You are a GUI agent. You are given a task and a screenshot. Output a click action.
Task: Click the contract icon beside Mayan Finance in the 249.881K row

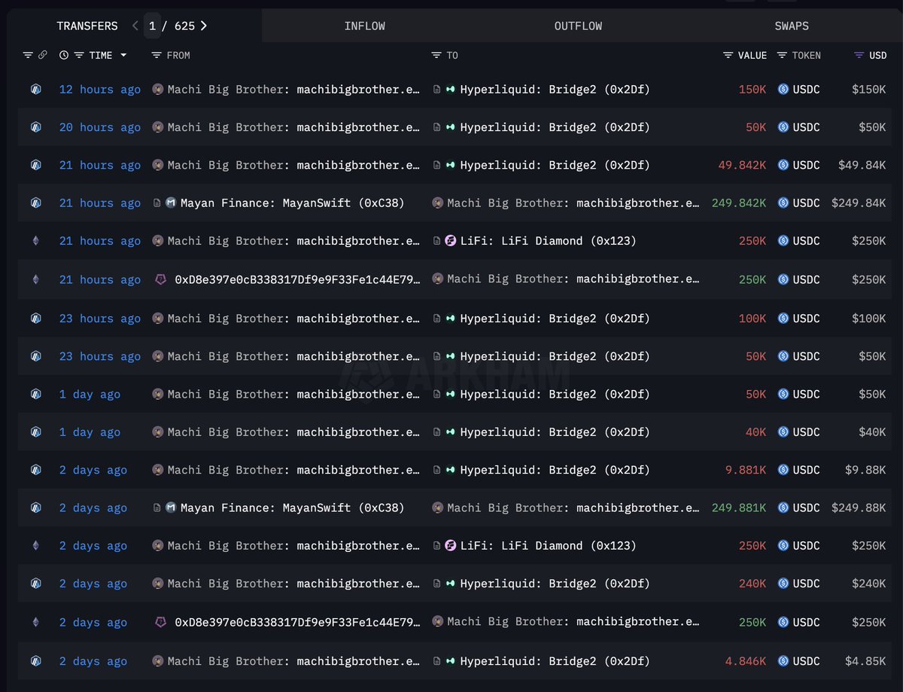157,508
